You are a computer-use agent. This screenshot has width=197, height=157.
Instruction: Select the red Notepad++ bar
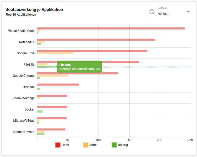[x=96, y=40]
